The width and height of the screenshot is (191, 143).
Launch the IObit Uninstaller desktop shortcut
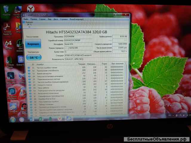coord(20,46)
